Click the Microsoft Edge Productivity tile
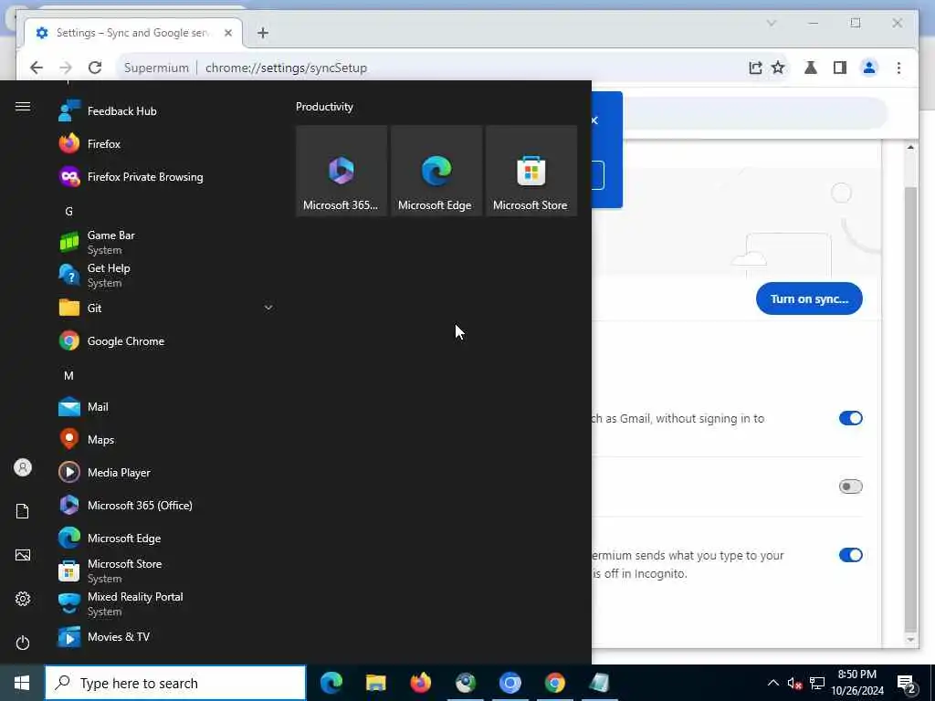The width and height of the screenshot is (935, 701). (x=436, y=171)
